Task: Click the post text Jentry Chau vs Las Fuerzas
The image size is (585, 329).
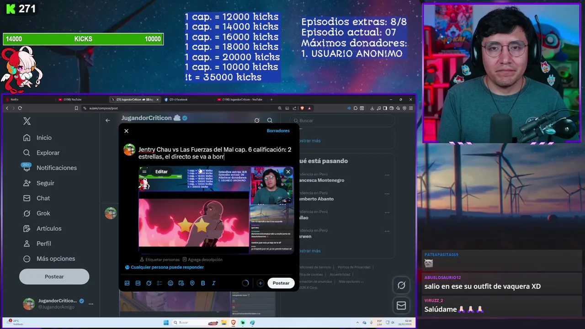Action: pos(215,153)
